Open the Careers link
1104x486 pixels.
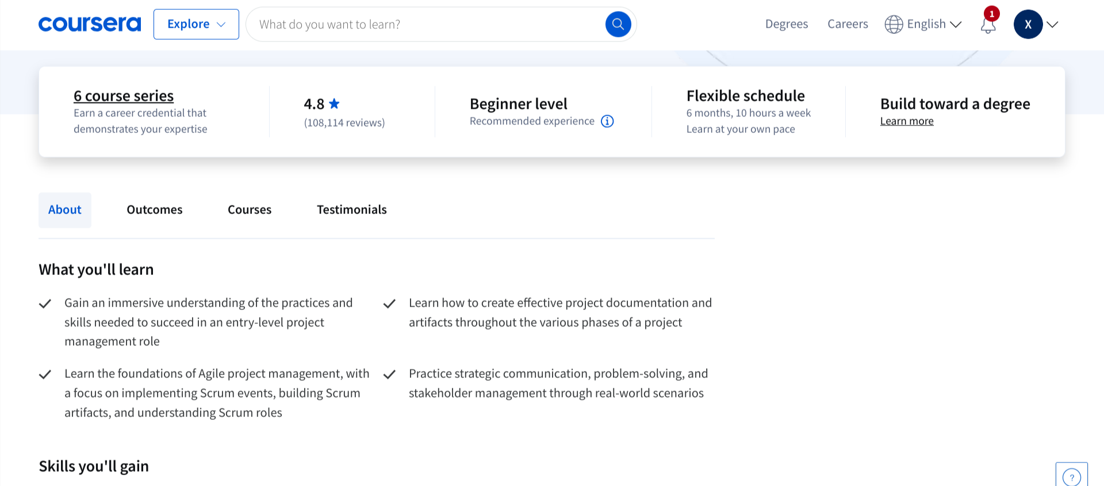coord(848,24)
